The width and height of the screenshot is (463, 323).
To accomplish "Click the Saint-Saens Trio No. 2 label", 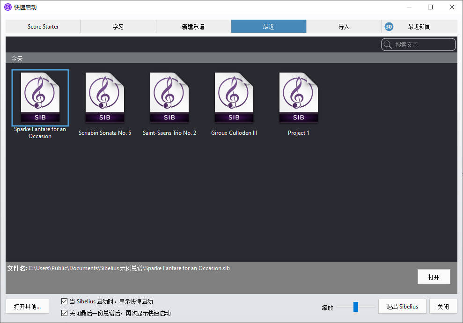I will 169,133.
